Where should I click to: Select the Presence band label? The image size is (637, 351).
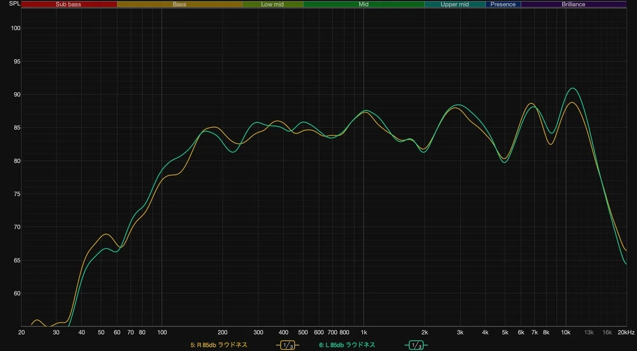503,4
